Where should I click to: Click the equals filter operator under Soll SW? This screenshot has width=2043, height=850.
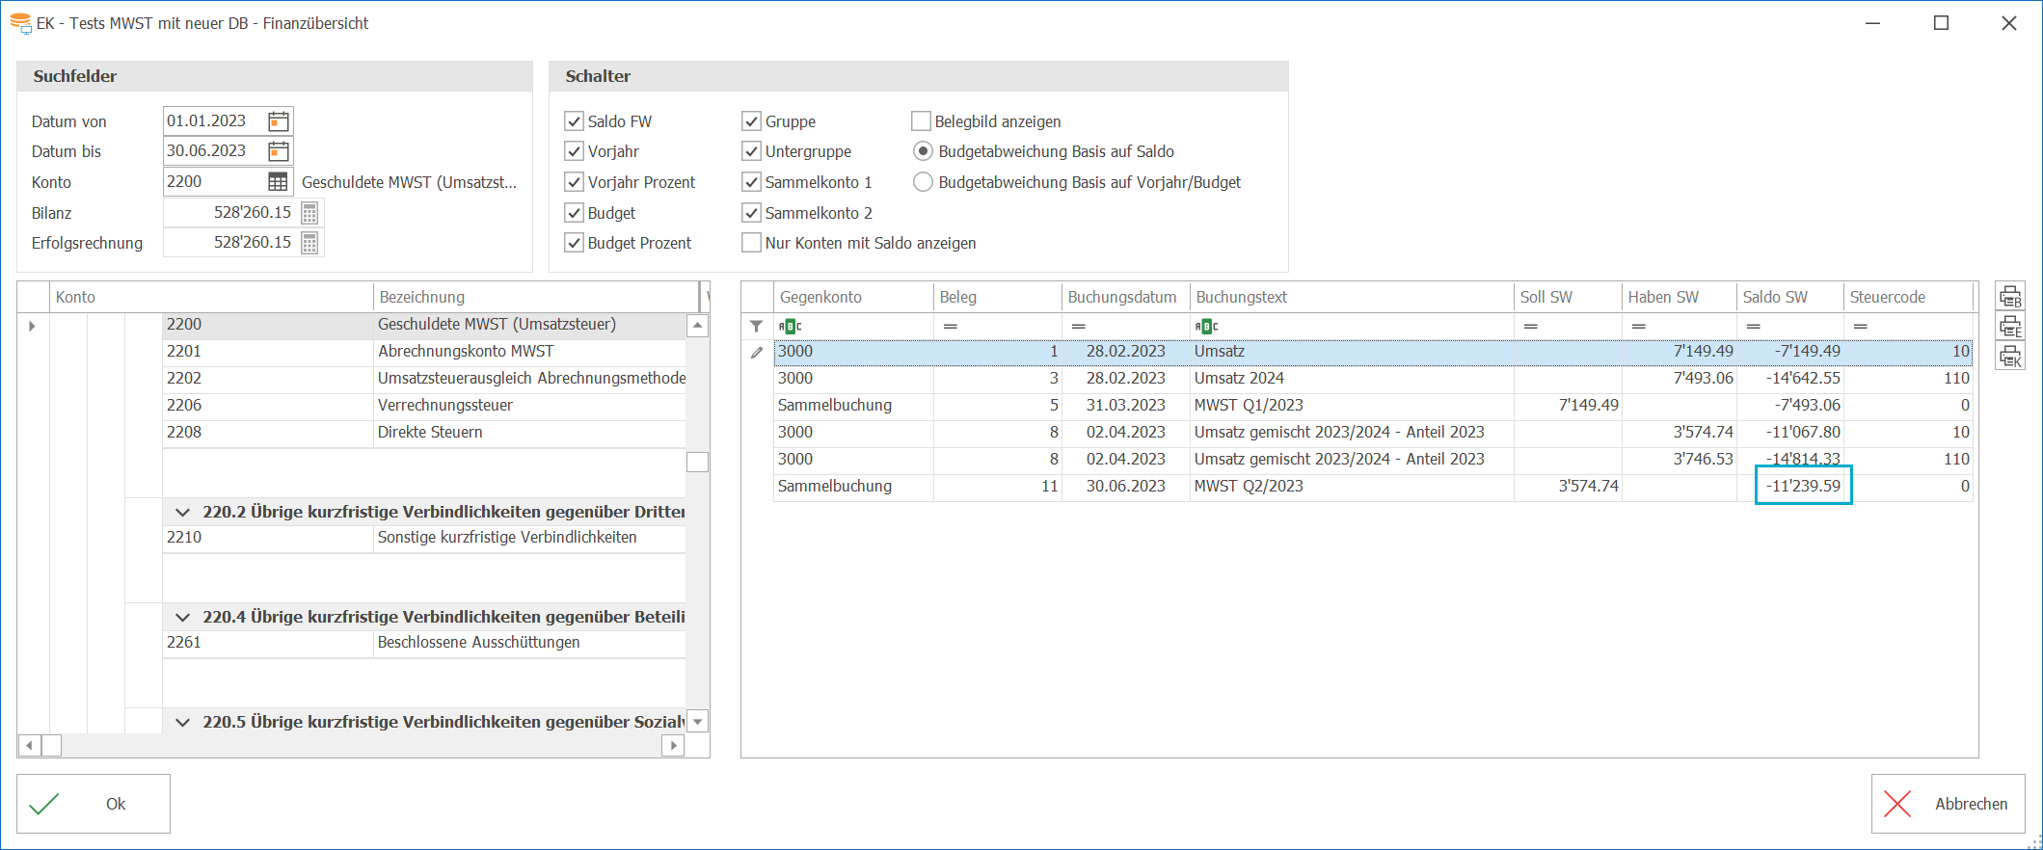[1530, 327]
